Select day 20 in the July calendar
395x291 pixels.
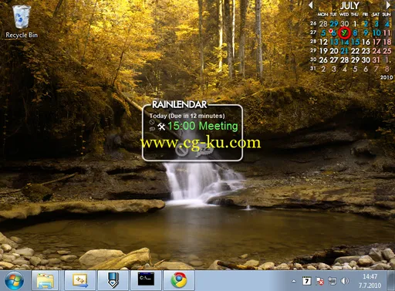point(334,51)
